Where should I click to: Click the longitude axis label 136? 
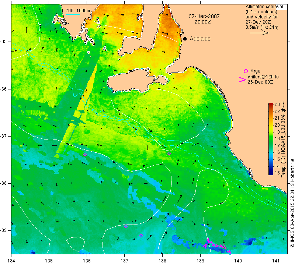point(87,261)
